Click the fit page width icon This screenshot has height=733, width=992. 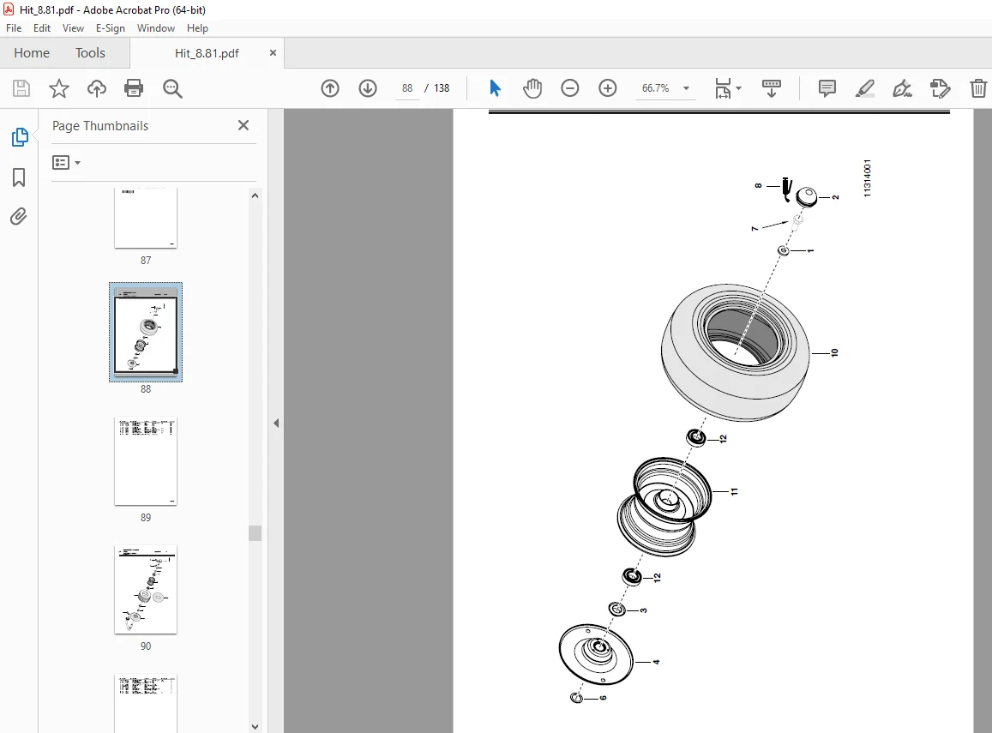click(723, 88)
